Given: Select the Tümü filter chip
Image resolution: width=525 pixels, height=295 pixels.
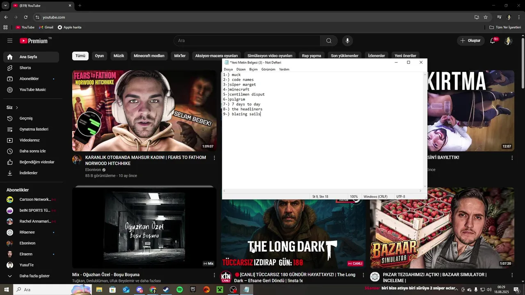Looking at the screenshot, I should [x=80, y=56].
